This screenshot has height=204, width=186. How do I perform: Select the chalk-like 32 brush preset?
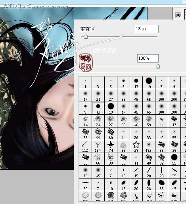coord(161,159)
